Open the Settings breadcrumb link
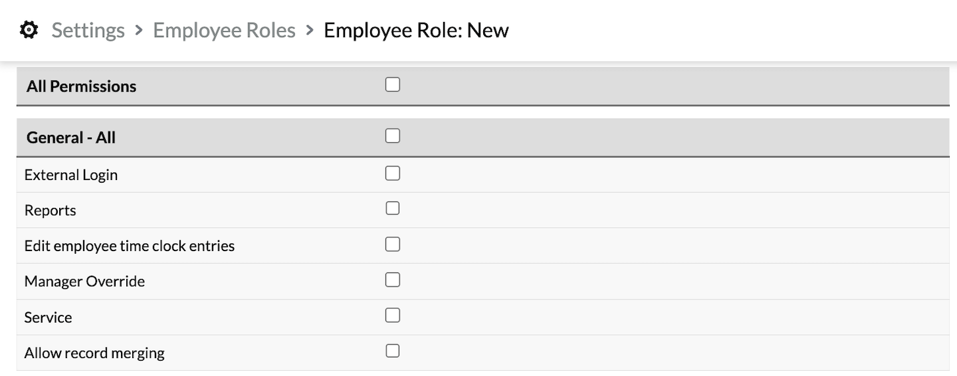The image size is (957, 376). click(88, 30)
